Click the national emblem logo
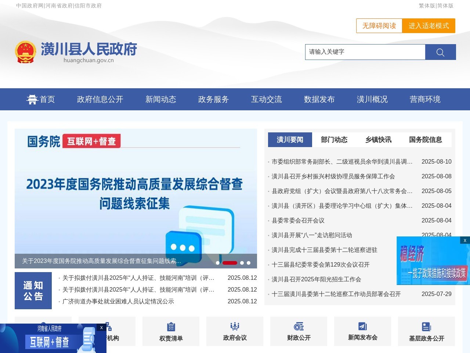The width and height of the screenshot is (470, 353). [25, 52]
